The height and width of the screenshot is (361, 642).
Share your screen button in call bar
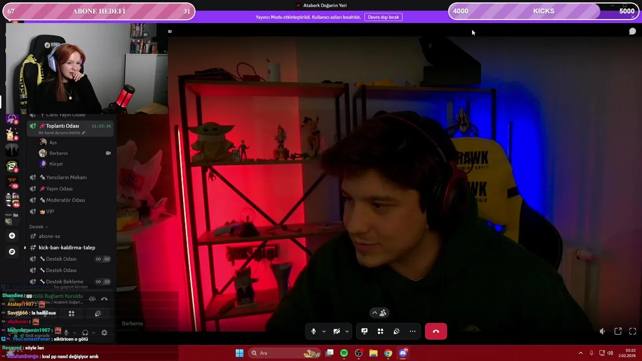click(x=365, y=331)
